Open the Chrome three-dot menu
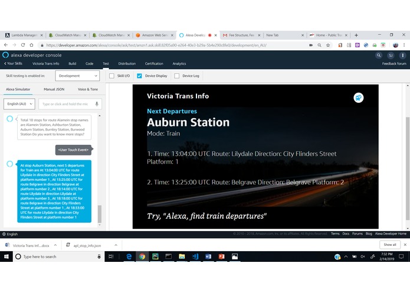This screenshot has width=410, height=292. (404, 45)
